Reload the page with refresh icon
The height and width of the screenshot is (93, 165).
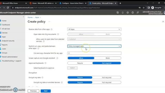8,7
